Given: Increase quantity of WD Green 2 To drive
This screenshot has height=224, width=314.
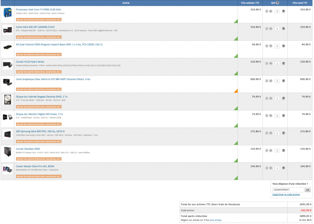Looking at the screenshot, I should 271,116.
